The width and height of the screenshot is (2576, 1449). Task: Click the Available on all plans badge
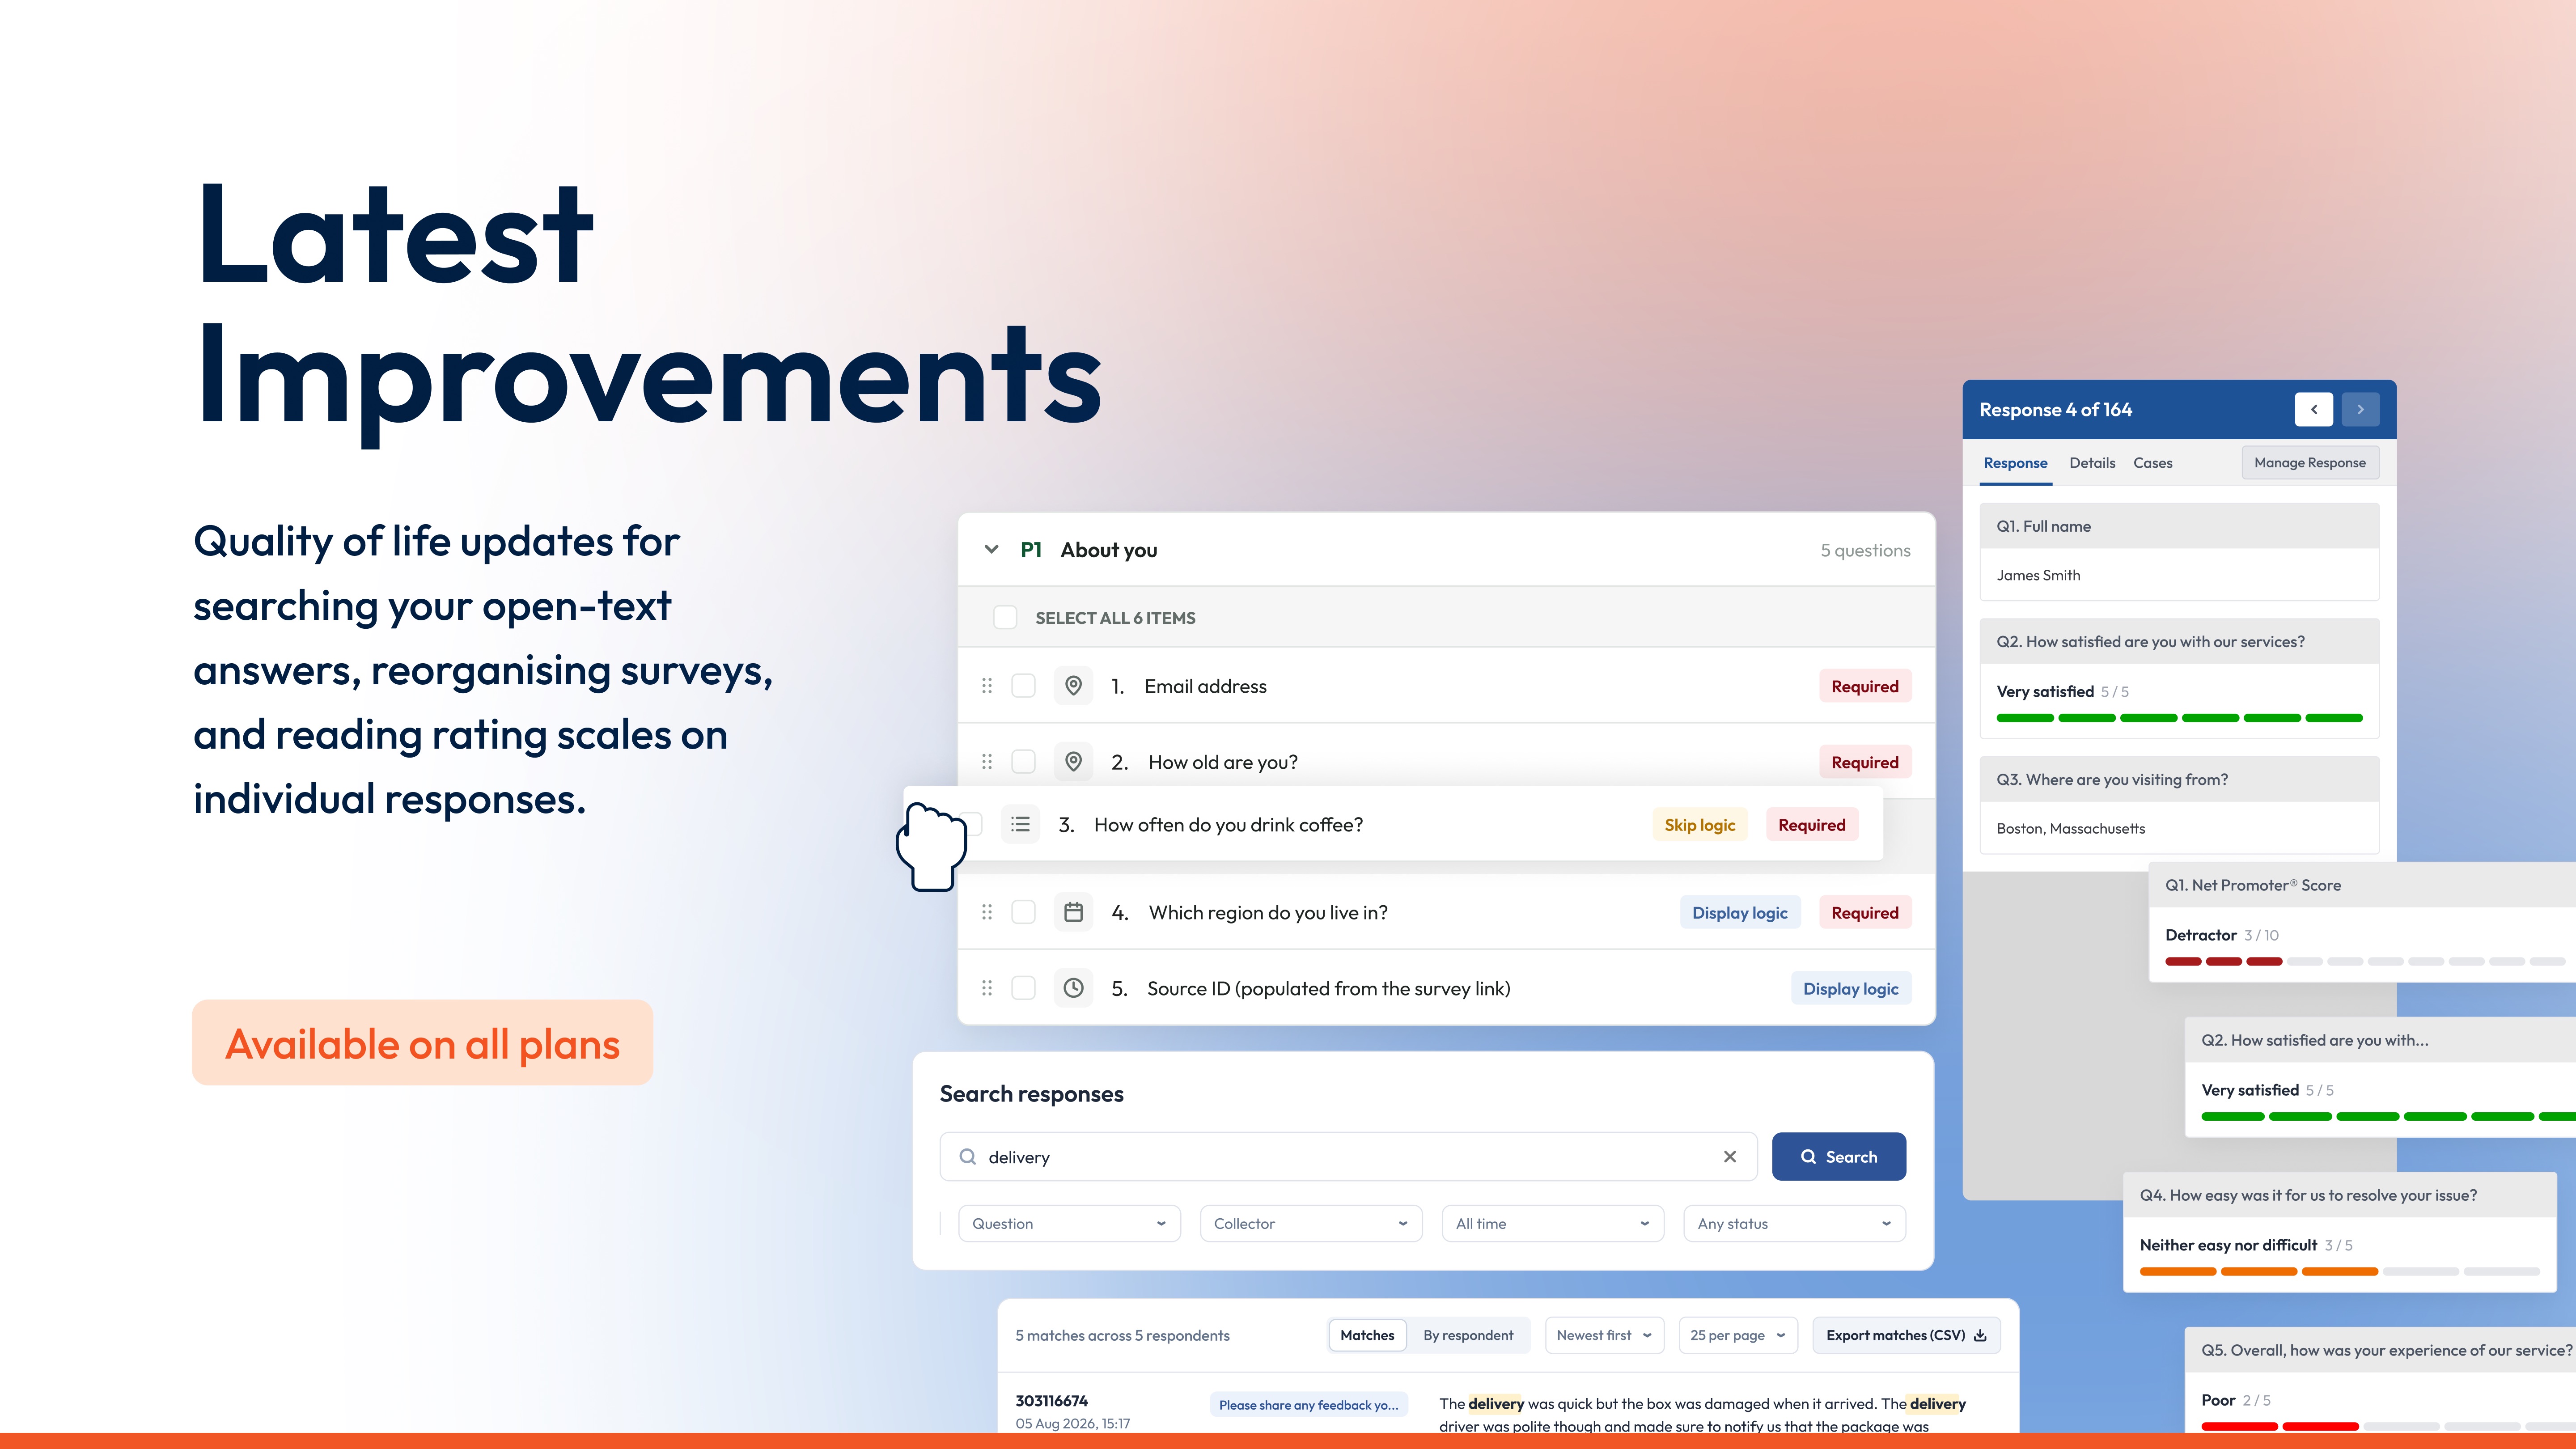[422, 1043]
